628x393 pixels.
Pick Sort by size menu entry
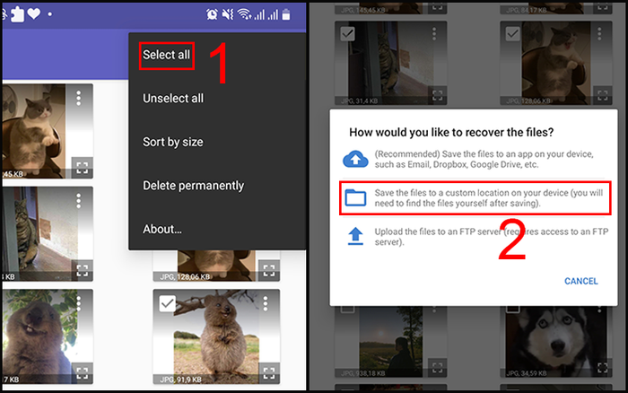point(172,143)
